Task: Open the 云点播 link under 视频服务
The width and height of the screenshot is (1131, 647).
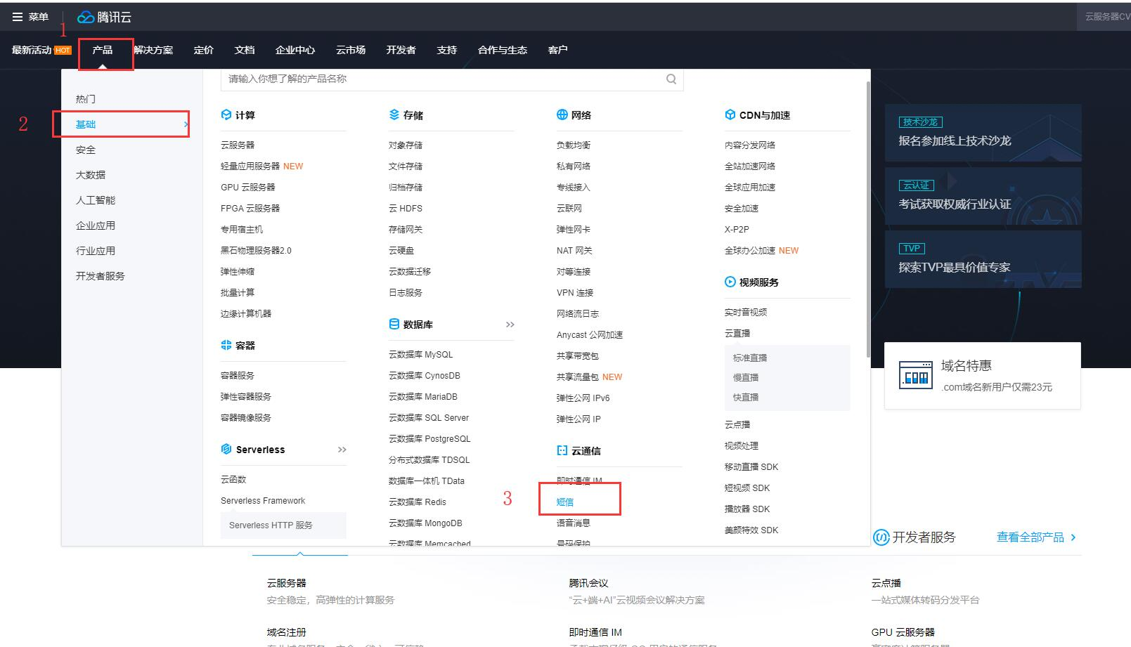Action: pyautogui.click(x=737, y=424)
